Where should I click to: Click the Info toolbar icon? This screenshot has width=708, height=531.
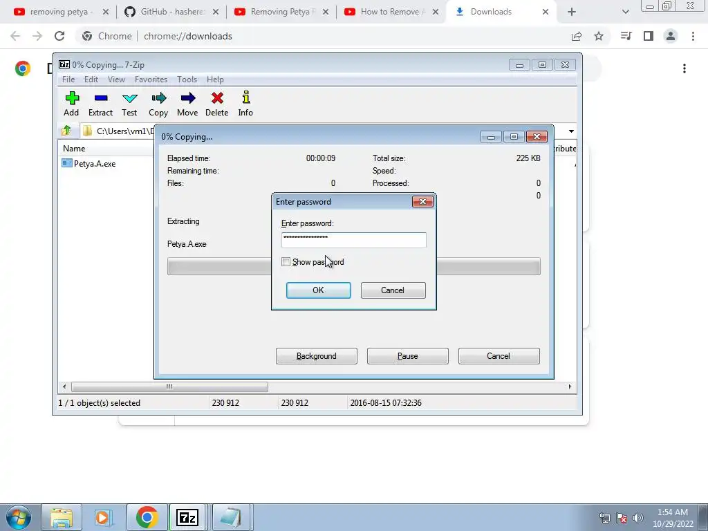[x=245, y=104]
